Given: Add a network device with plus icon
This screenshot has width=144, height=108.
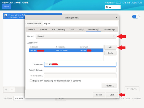Looking at the screenshot, I should [x=6, y=90].
